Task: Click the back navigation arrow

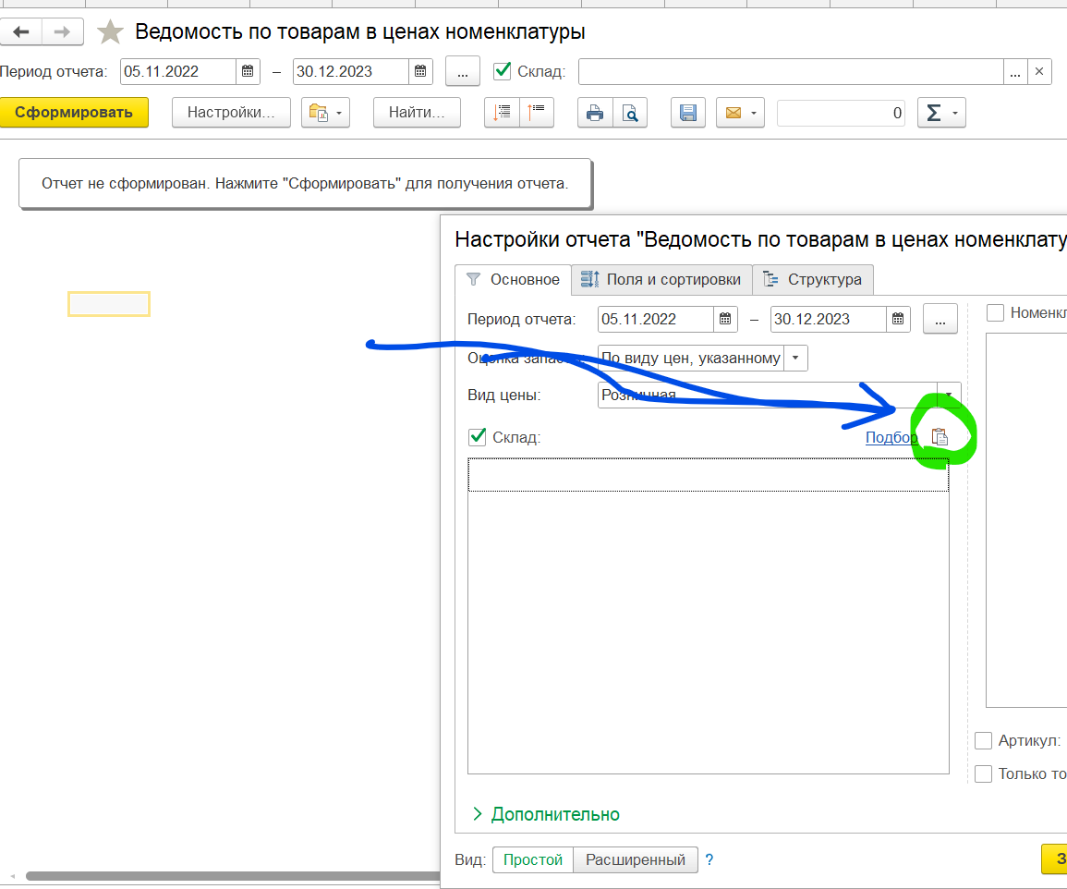Action: tap(21, 32)
